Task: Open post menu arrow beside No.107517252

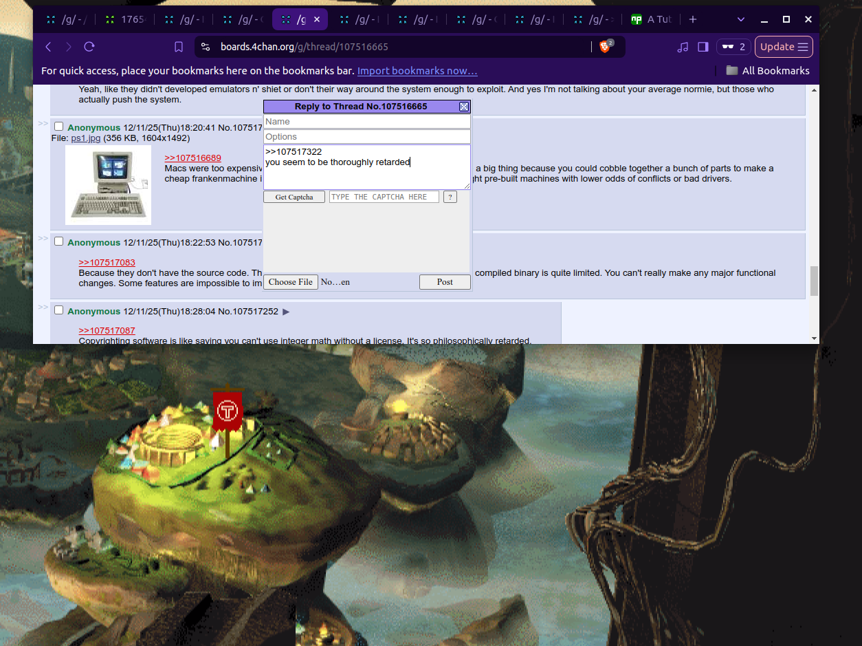Action: tap(286, 312)
